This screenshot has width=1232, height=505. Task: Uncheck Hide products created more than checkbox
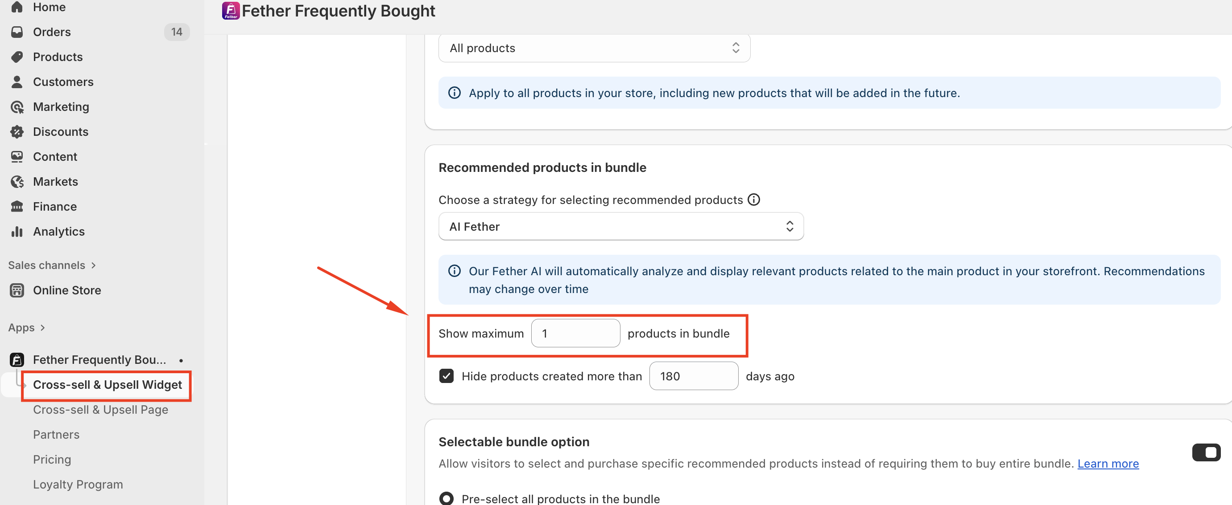coord(446,376)
